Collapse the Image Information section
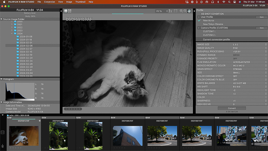The width and height of the screenshot is (268, 151). click(x=1, y=102)
